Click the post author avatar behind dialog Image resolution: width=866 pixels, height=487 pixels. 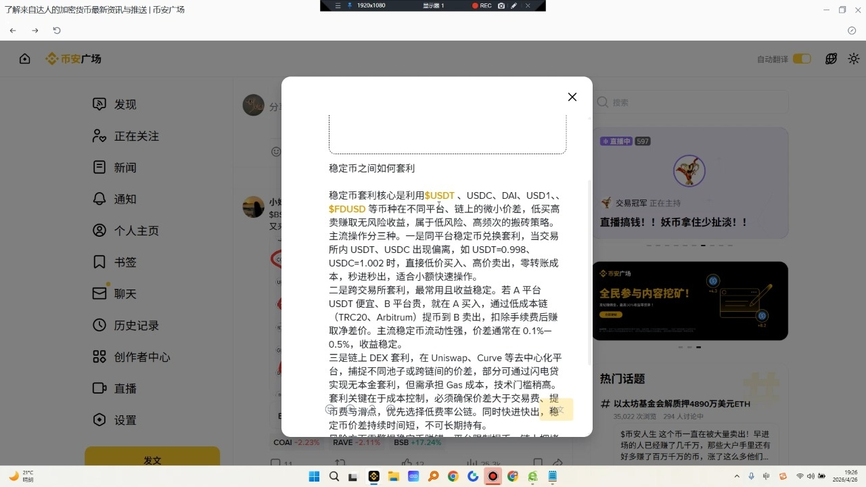pos(253,207)
